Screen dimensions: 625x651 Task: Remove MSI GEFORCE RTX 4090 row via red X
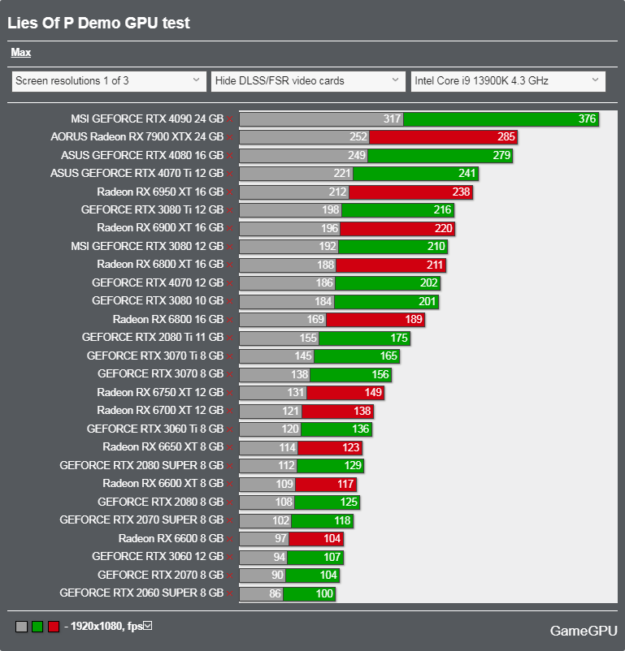click(229, 119)
